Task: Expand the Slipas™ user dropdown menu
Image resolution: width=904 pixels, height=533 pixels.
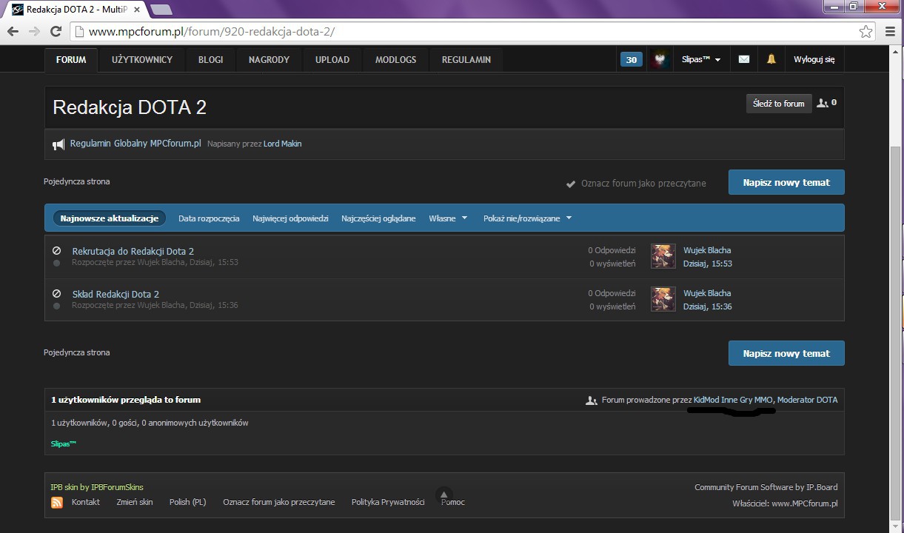Action: pos(701,59)
